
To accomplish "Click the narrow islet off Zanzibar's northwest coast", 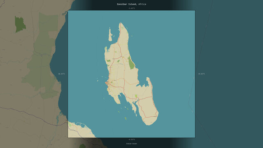I will click(110, 35).
